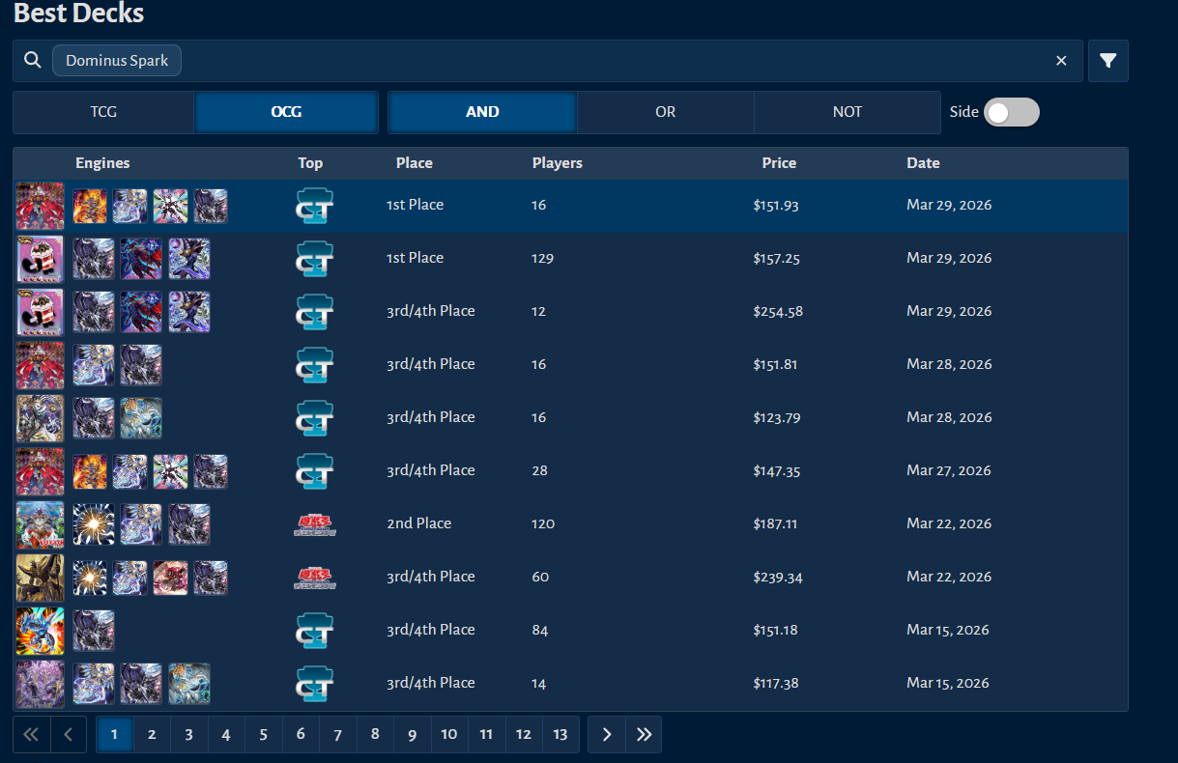Go to first page of results
Image resolution: width=1178 pixels, height=763 pixels.
31,734
